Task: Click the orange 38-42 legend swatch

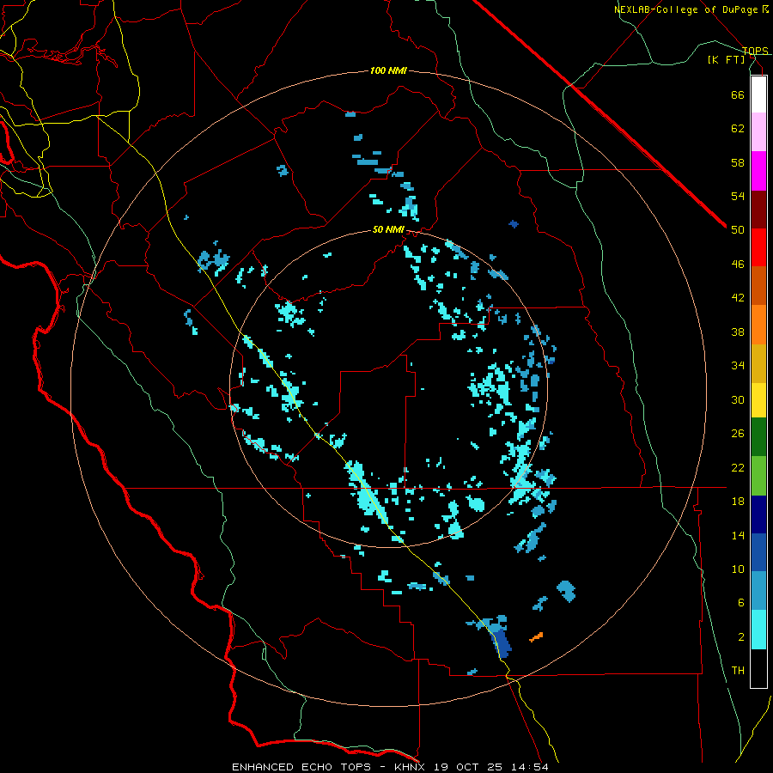Action: click(758, 325)
